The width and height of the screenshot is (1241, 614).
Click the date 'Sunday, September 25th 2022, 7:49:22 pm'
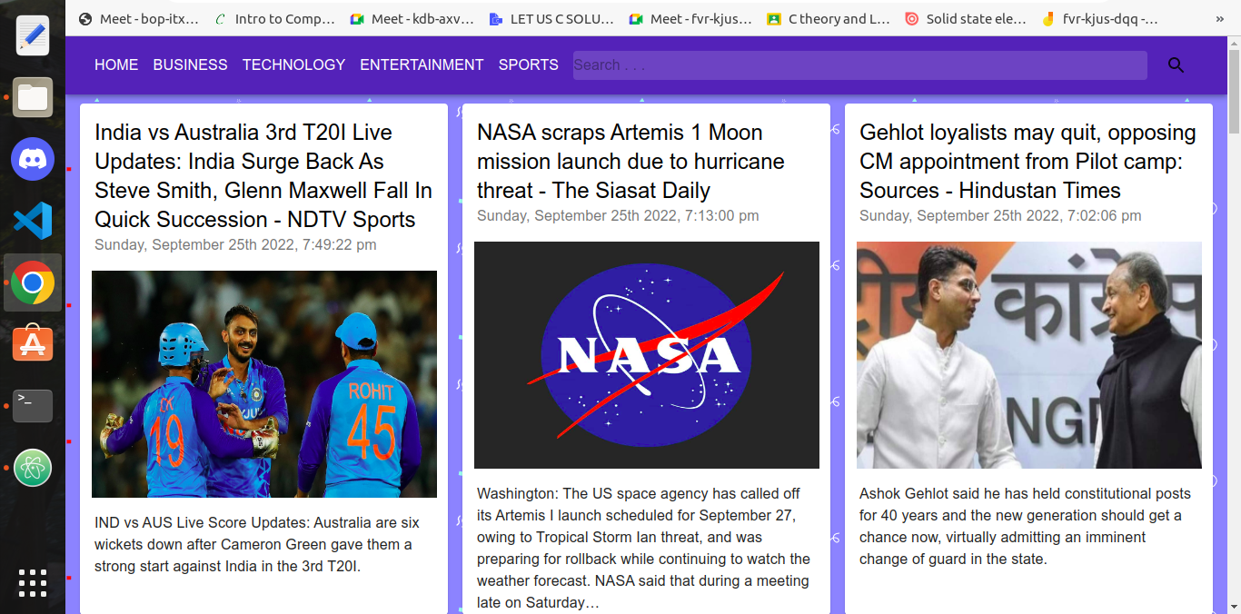(x=235, y=245)
